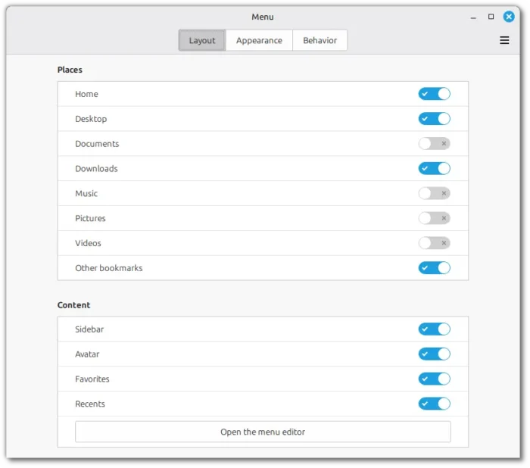Minimize the Menu settings window

click(472, 17)
